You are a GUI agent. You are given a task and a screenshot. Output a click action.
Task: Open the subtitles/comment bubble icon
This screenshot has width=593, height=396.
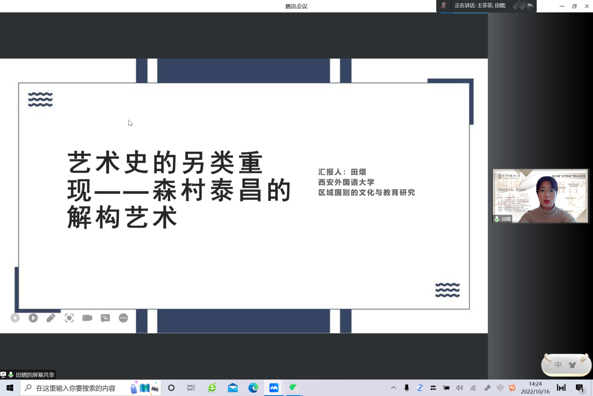(x=105, y=318)
